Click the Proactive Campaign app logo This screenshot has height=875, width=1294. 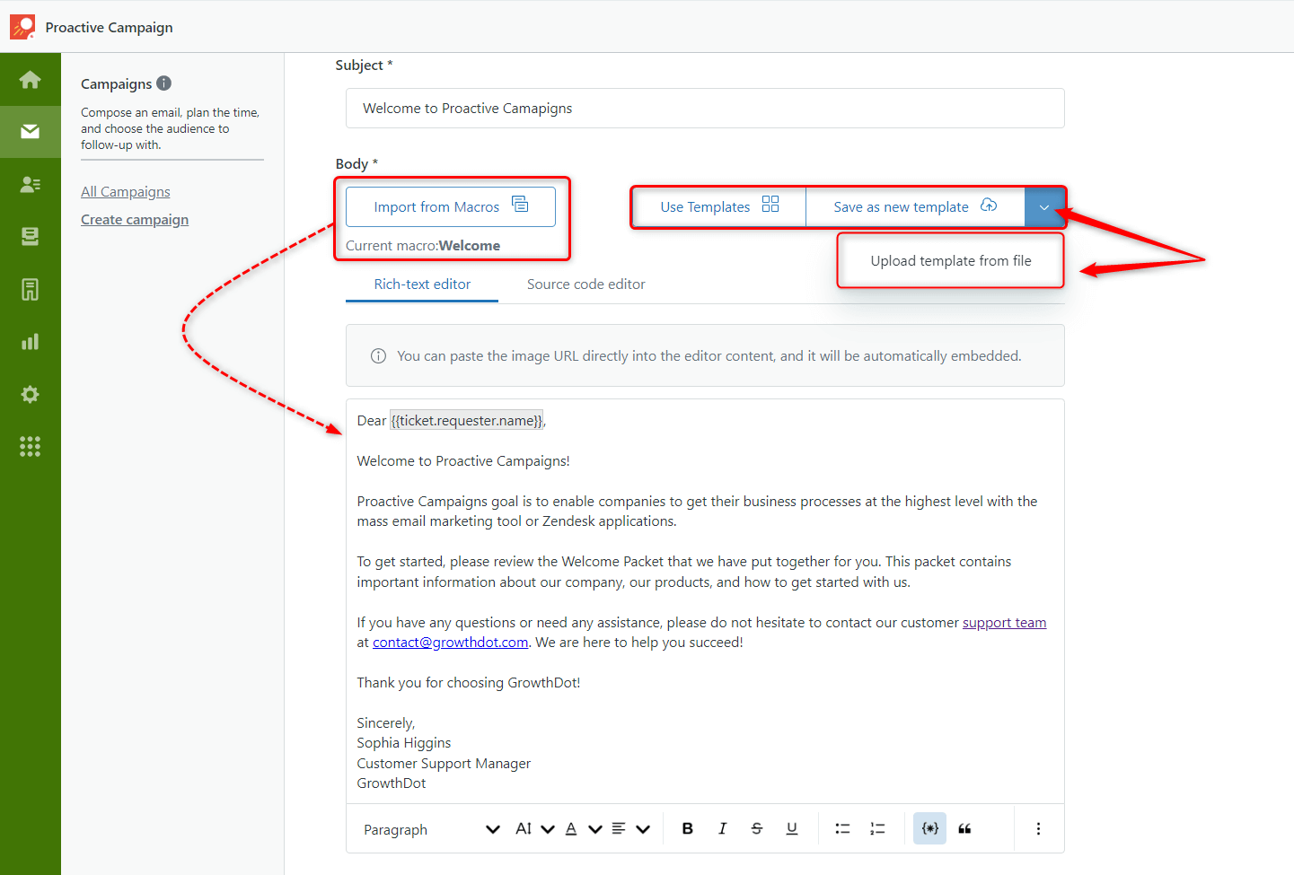coord(22,27)
